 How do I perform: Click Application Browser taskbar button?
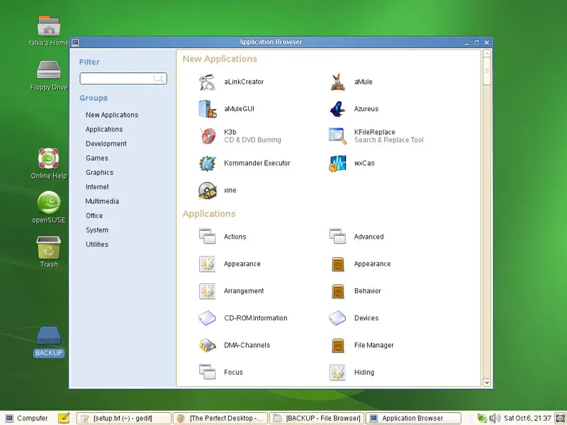[x=414, y=418]
